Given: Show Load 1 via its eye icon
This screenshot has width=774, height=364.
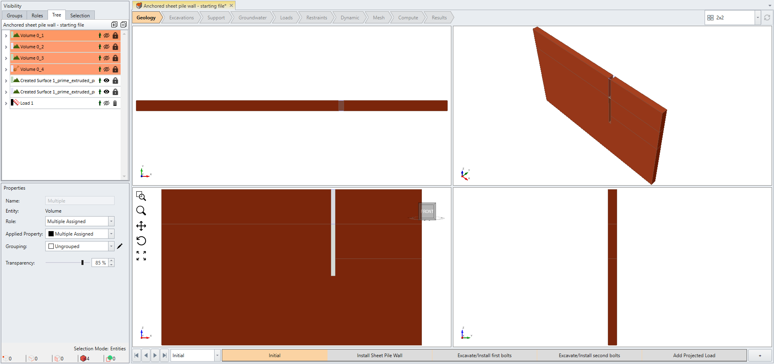Looking at the screenshot, I should [x=106, y=103].
